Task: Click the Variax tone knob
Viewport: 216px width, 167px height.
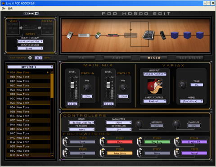Action: [183, 85]
